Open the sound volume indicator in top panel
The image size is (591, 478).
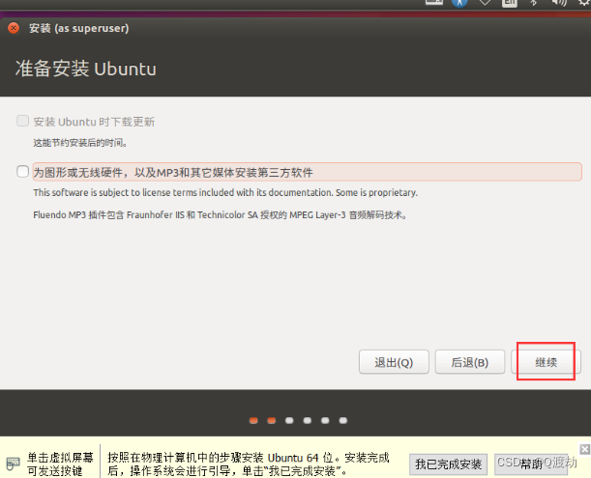point(558,3)
